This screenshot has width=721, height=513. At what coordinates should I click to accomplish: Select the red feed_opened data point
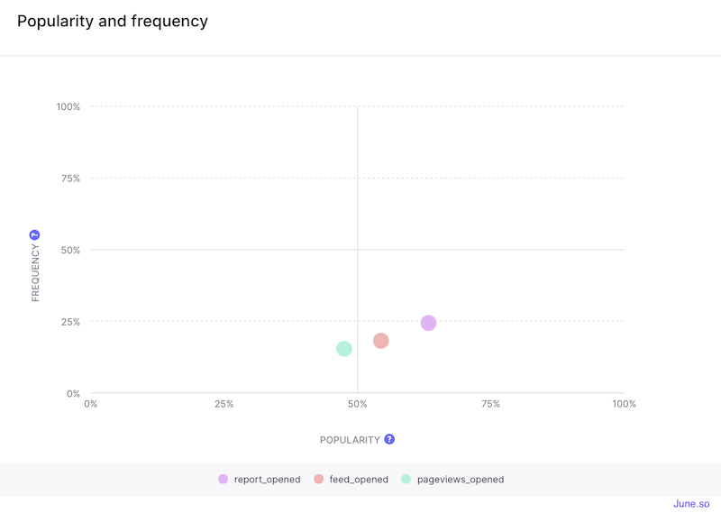(x=381, y=341)
